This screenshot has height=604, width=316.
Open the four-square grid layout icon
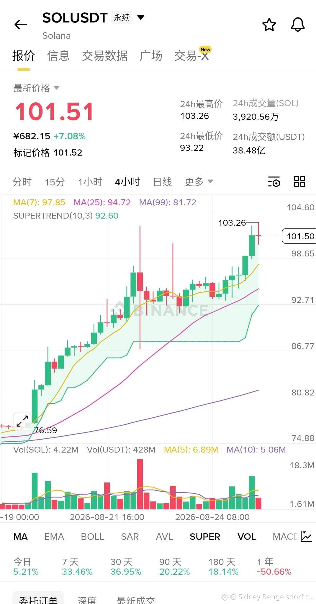(x=299, y=181)
